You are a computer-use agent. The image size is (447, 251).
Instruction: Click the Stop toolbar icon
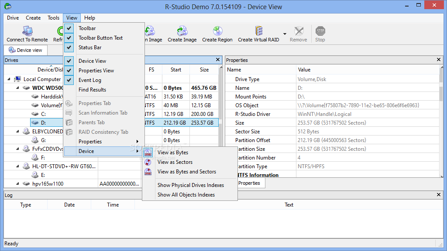click(320, 31)
